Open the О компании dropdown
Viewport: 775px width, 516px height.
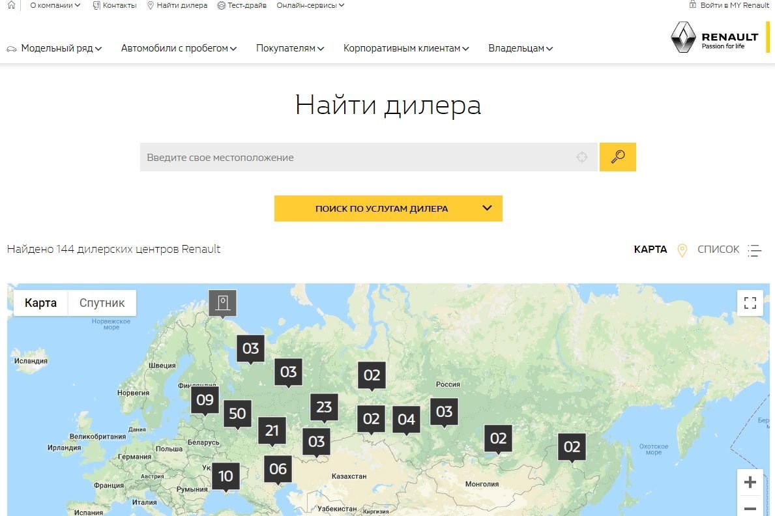coord(55,5)
